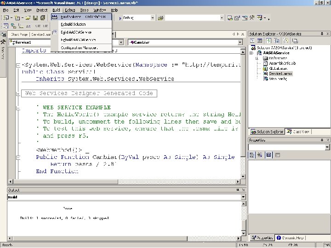The width and height of the screenshot is (331, 248).
Task: Click the Find in Files icon beside the Debug combo
Action: click(160, 18)
